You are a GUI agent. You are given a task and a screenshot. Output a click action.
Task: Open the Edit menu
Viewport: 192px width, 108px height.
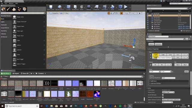point(6,3)
